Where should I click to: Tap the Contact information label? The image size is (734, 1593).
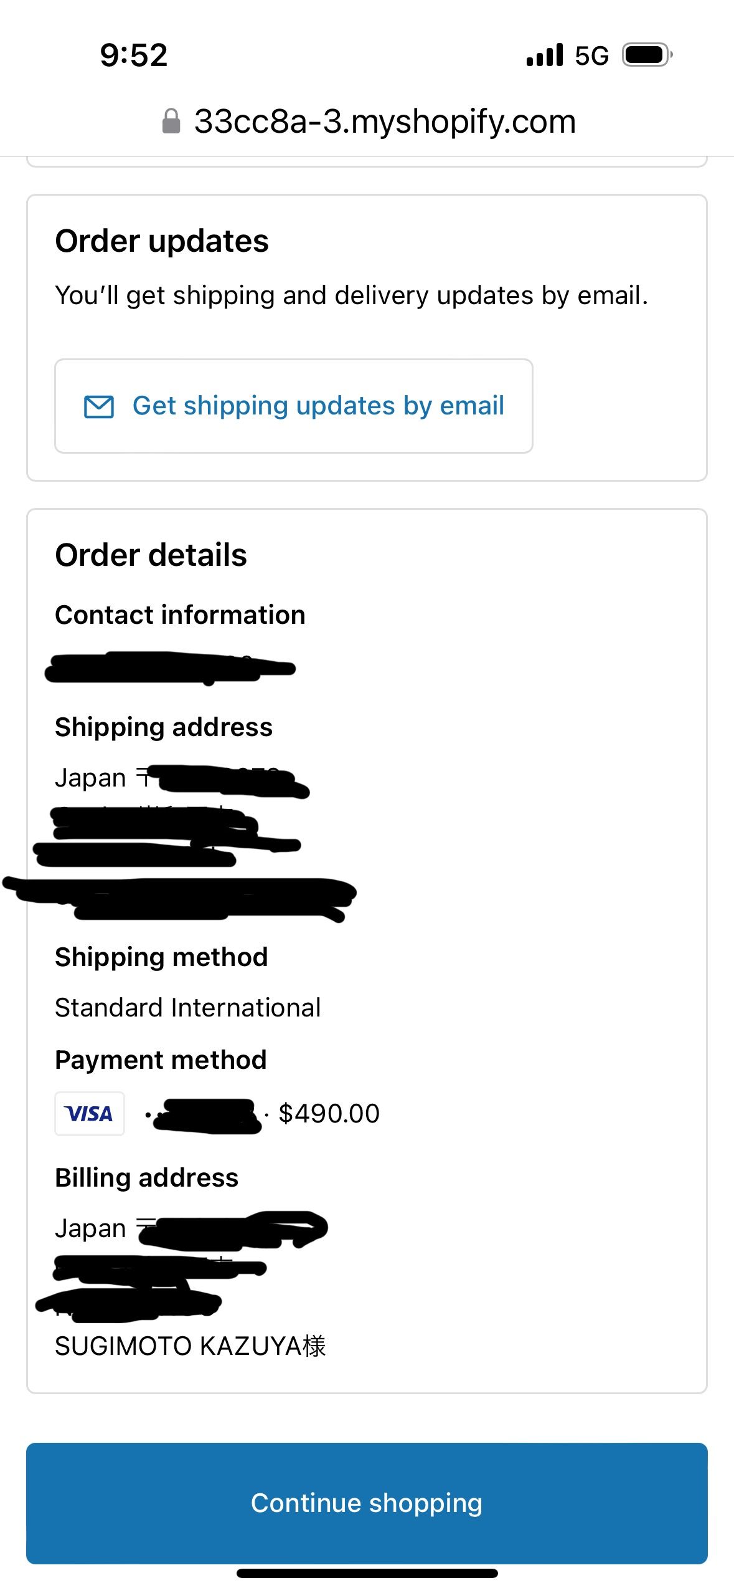tap(181, 615)
